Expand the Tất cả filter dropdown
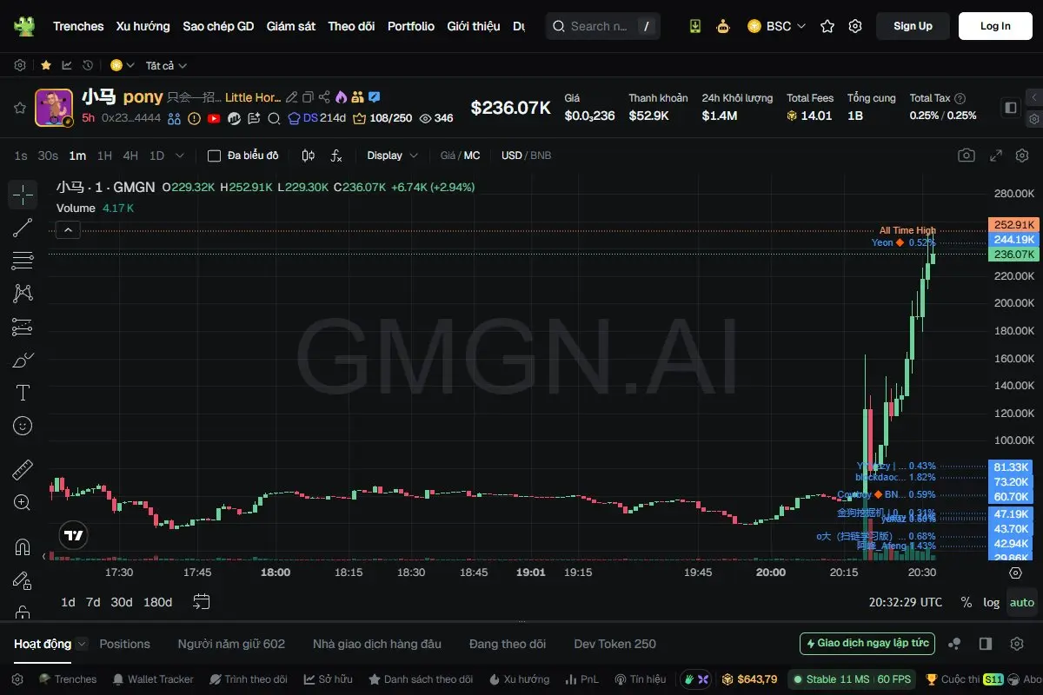Screen dimensions: 1043x695 tap(167, 65)
